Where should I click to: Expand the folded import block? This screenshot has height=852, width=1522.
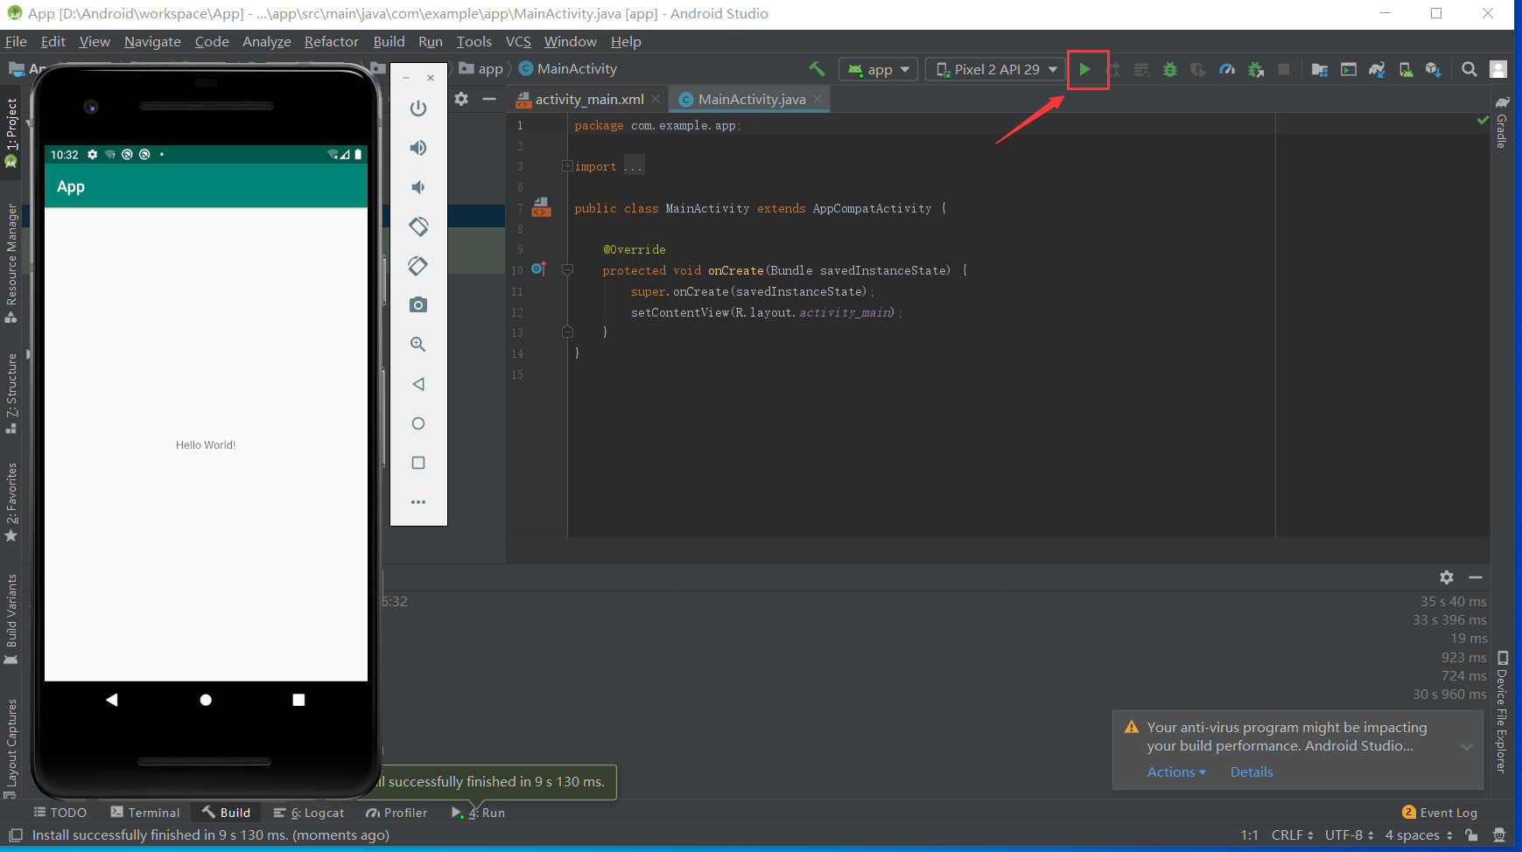tap(567, 166)
